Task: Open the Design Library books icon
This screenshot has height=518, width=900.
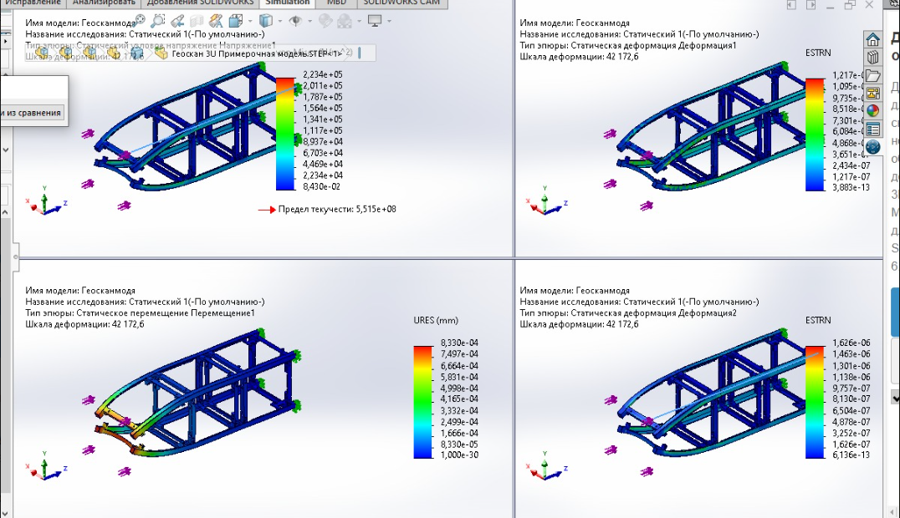Action: click(872, 58)
